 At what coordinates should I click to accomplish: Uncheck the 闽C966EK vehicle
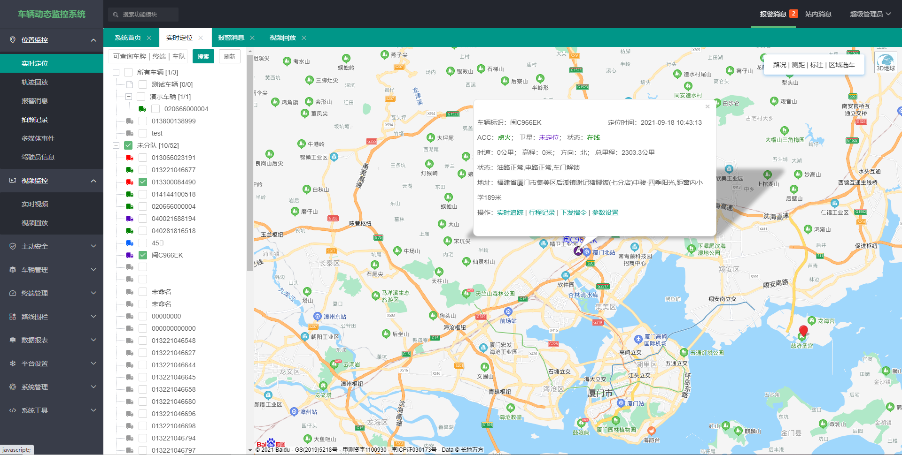coord(142,255)
